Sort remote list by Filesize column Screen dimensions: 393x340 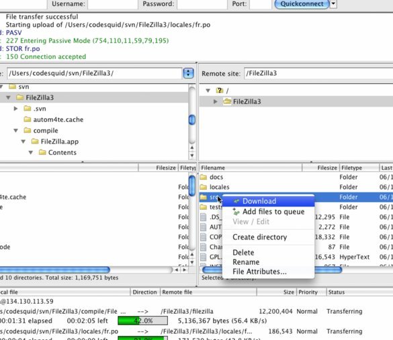pos(320,168)
